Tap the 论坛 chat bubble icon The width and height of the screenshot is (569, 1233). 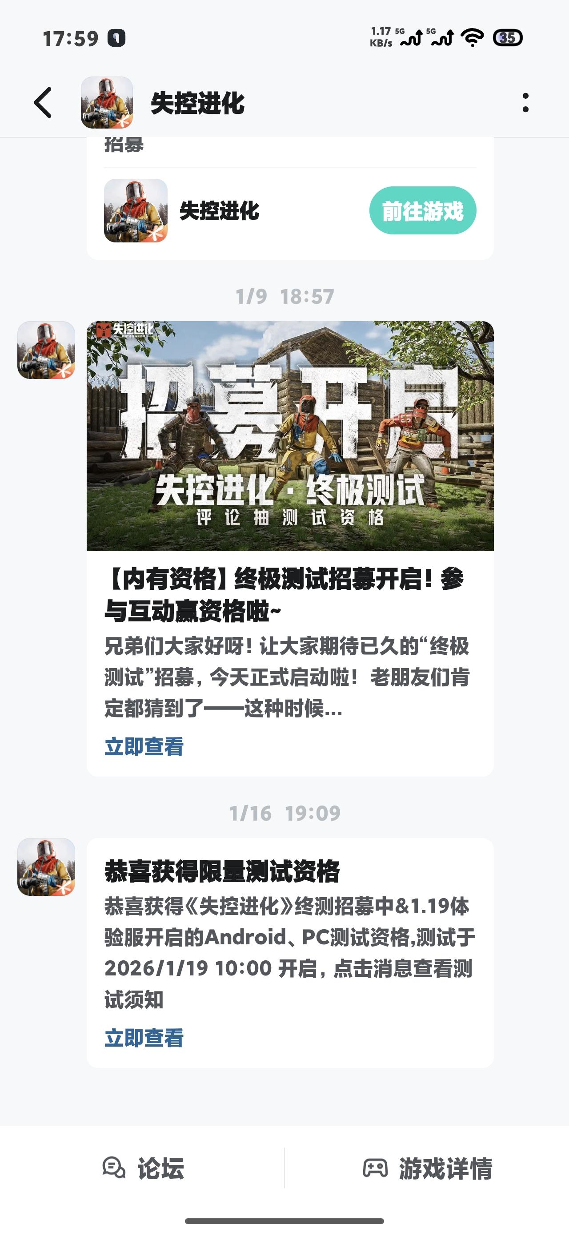click(114, 1168)
